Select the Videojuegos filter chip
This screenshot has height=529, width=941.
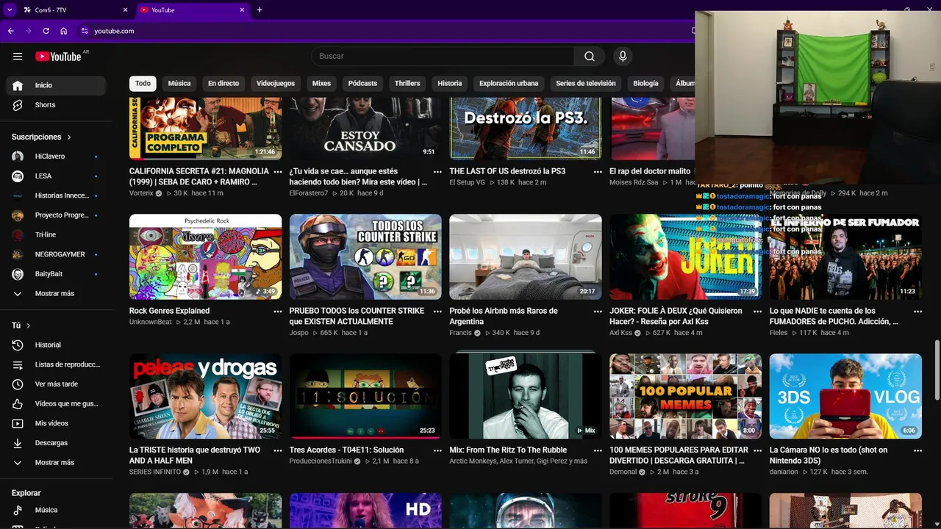[276, 84]
